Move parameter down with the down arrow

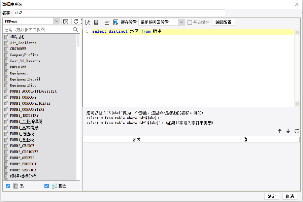(x=288, y=131)
